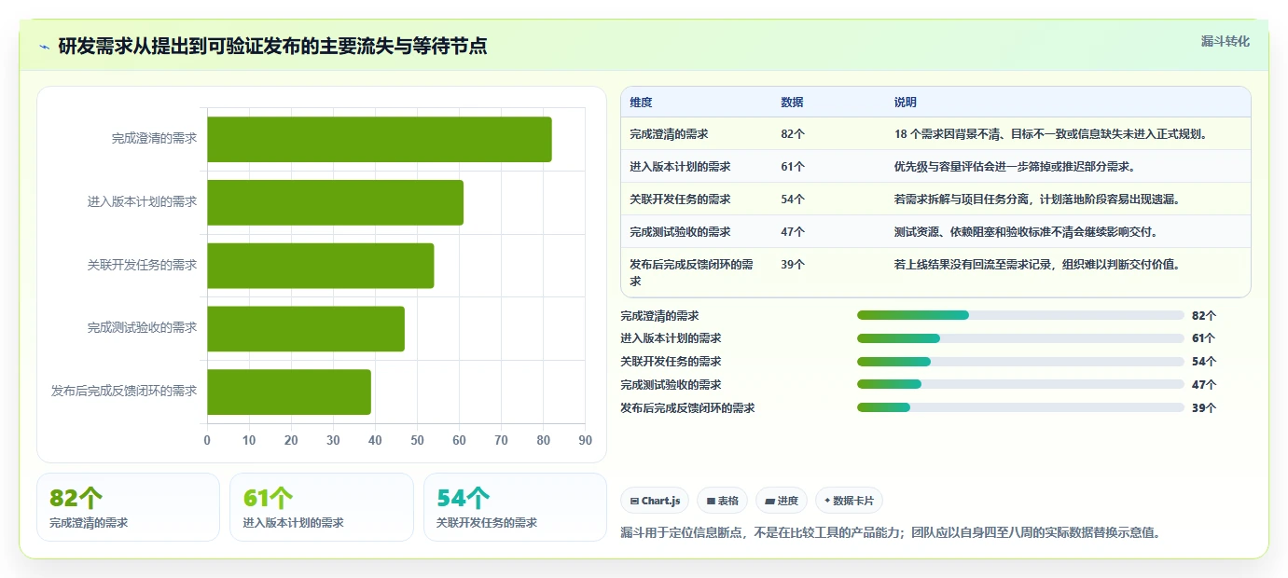Click the description starting 若上线结果没有回流至需求记录
The image size is (1288, 578).
[x=1037, y=264]
